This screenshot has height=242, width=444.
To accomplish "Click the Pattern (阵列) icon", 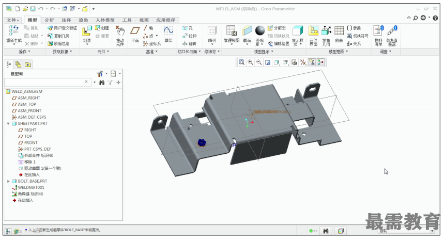I will (212, 31).
